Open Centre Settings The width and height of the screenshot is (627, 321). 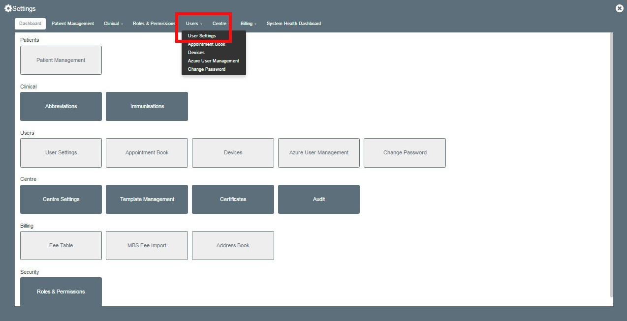(x=61, y=199)
